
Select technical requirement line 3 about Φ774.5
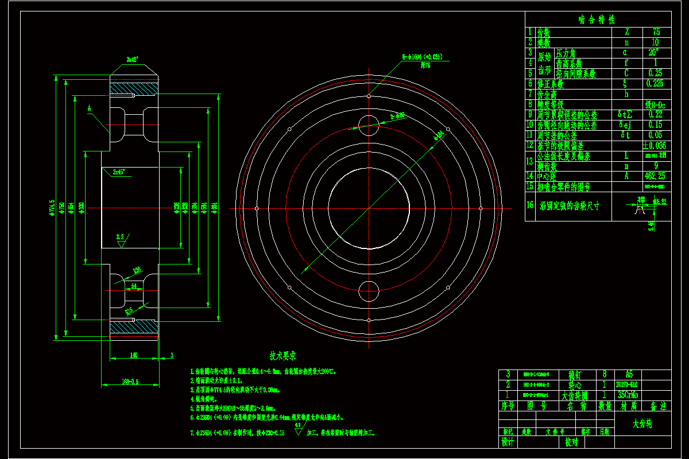pos(235,390)
